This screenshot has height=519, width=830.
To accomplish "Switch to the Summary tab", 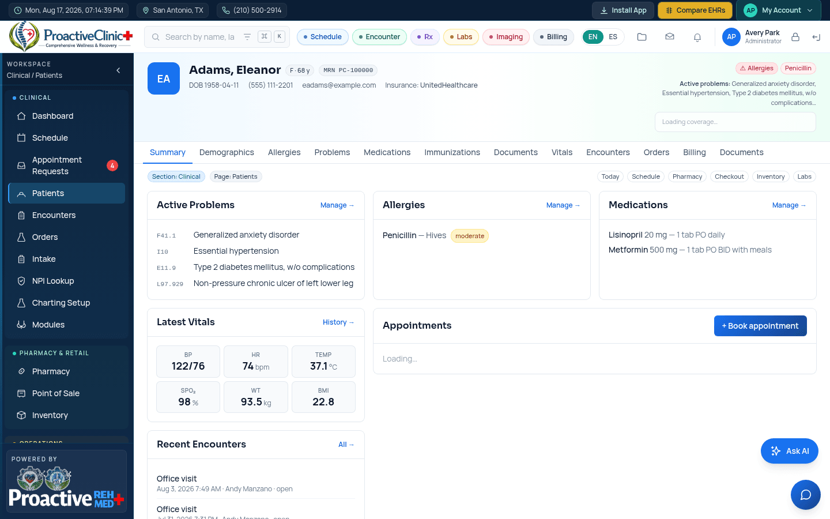I will [168, 152].
